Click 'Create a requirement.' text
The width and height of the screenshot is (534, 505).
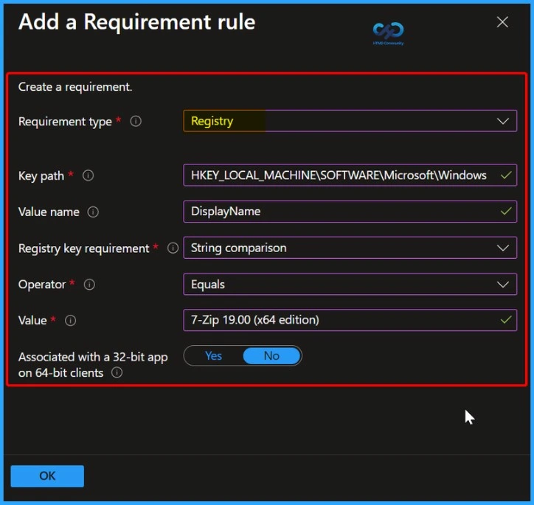tap(75, 87)
